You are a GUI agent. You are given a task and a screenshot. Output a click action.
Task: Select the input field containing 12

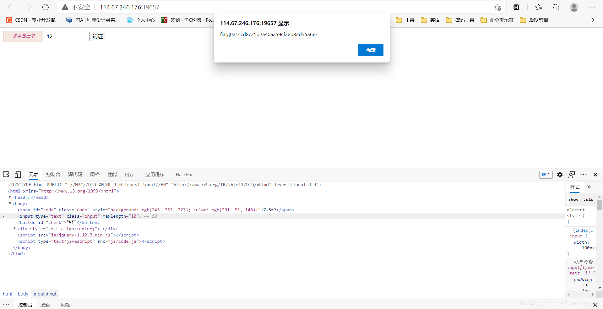pyautogui.click(x=66, y=36)
